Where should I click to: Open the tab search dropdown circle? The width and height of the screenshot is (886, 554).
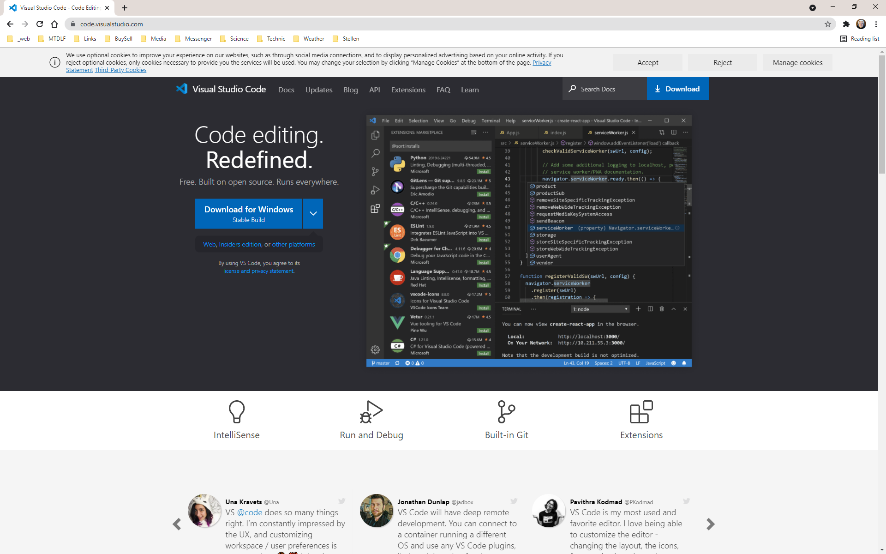(x=813, y=7)
